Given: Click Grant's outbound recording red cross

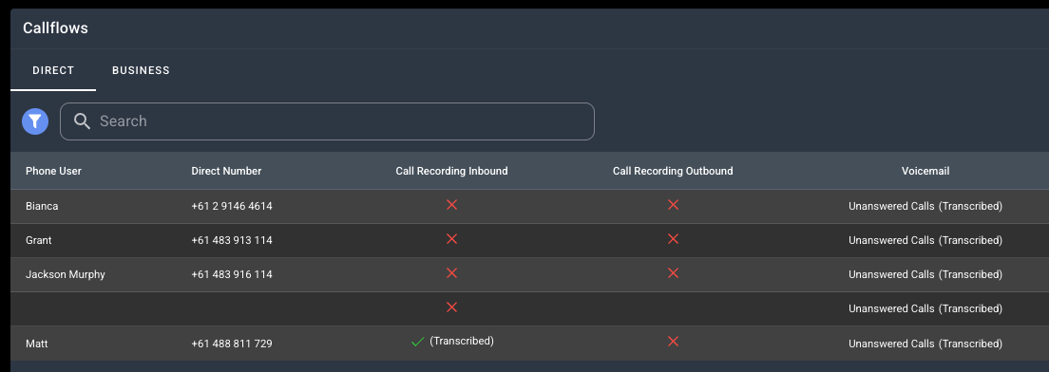Looking at the screenshot, I should pyautogui.click(x=673, y=239).
